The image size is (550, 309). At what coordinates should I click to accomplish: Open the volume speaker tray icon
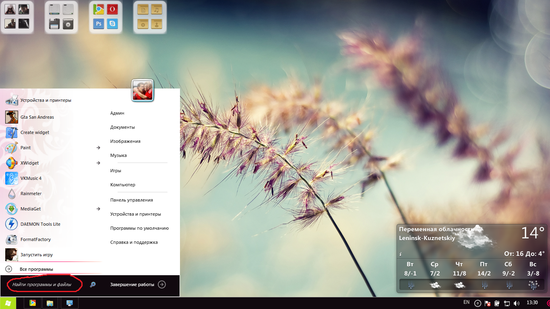pyautogui.click(x=517, y=303)
